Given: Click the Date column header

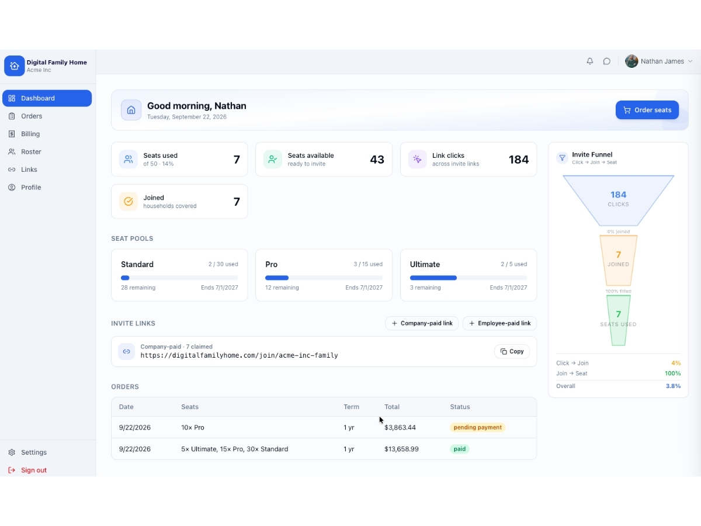Looking at the screenshot, I should [x=126, y=407].
